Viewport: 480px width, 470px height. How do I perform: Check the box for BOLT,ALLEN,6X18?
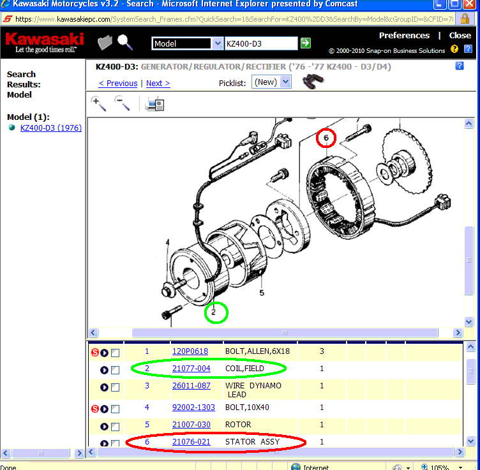pyautogui.click(x=115, y=353)
